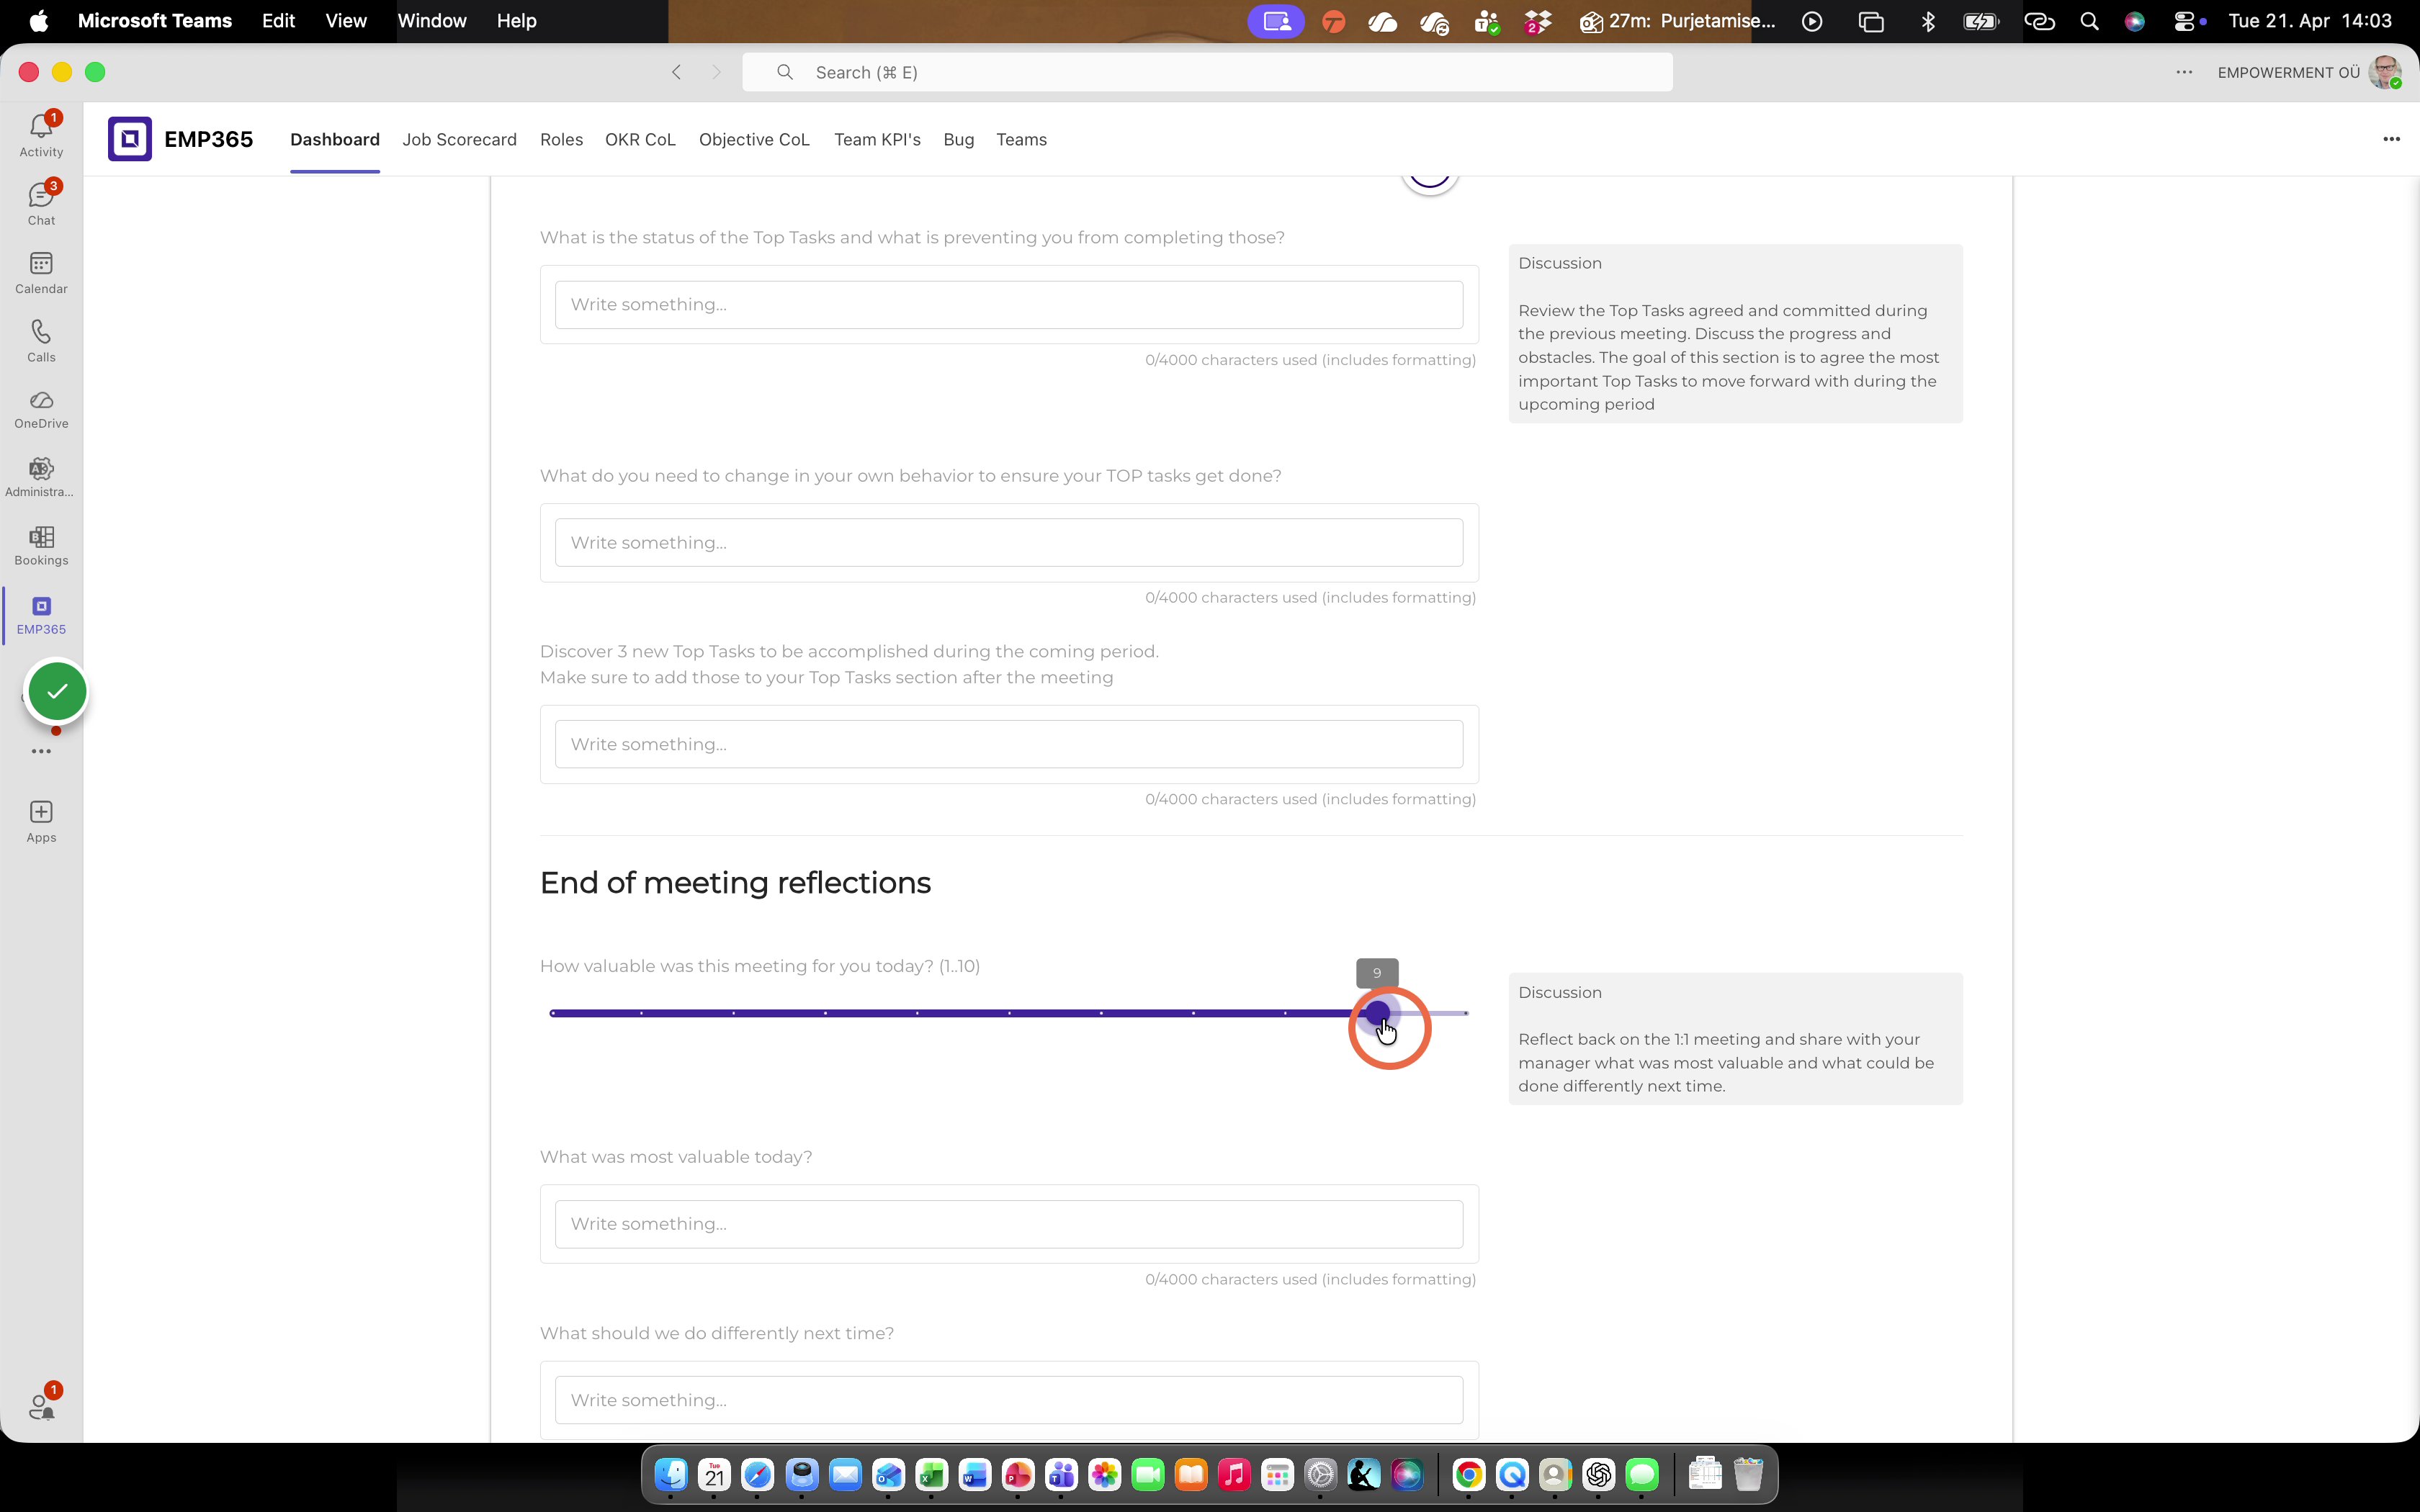Open the Objective CoL tab

(754, 139)
